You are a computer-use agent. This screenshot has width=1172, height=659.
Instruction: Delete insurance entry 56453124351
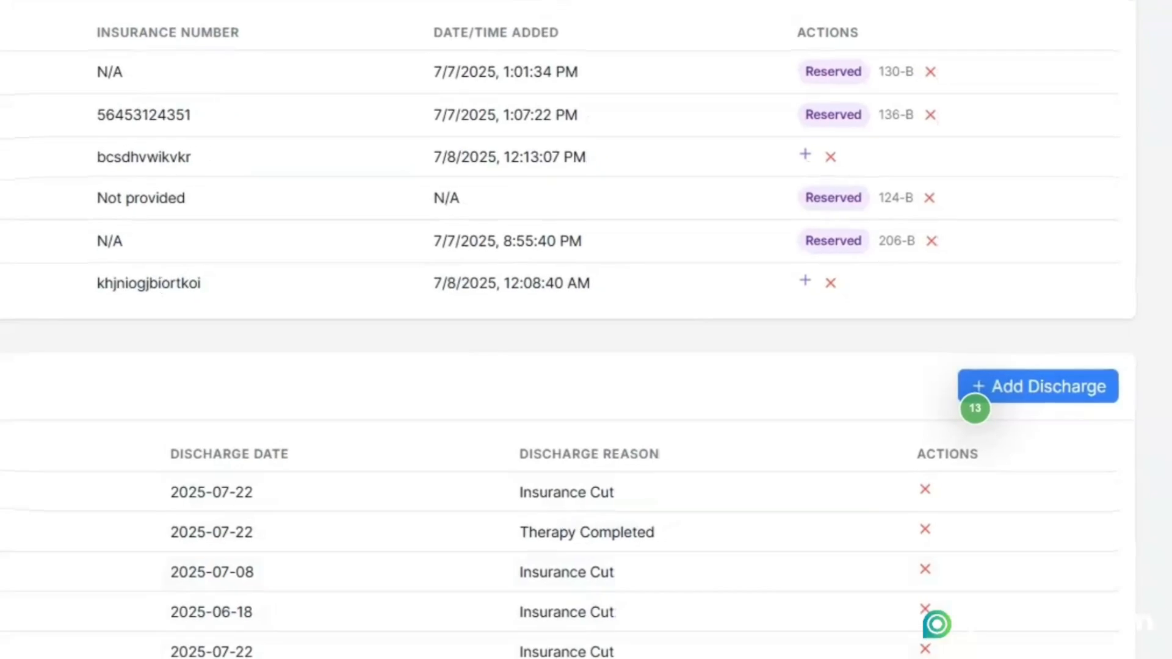click(x=930, y=115)
